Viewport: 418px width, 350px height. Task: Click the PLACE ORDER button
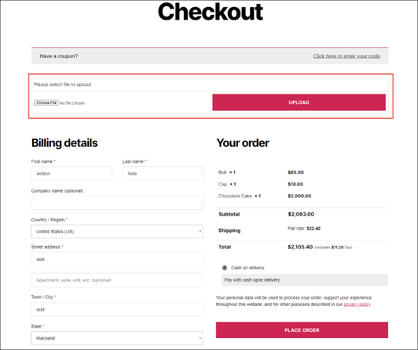coord(302,330)
